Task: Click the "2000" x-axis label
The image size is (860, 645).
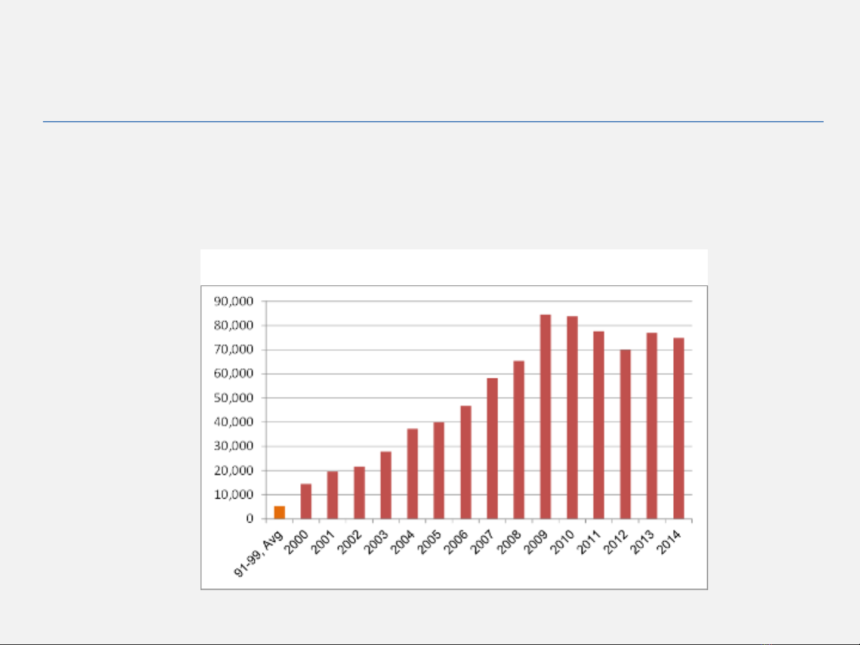Action: point(296,542)
